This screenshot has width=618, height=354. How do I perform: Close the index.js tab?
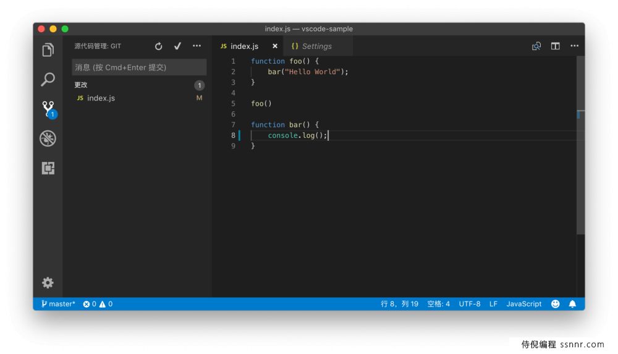275,46
